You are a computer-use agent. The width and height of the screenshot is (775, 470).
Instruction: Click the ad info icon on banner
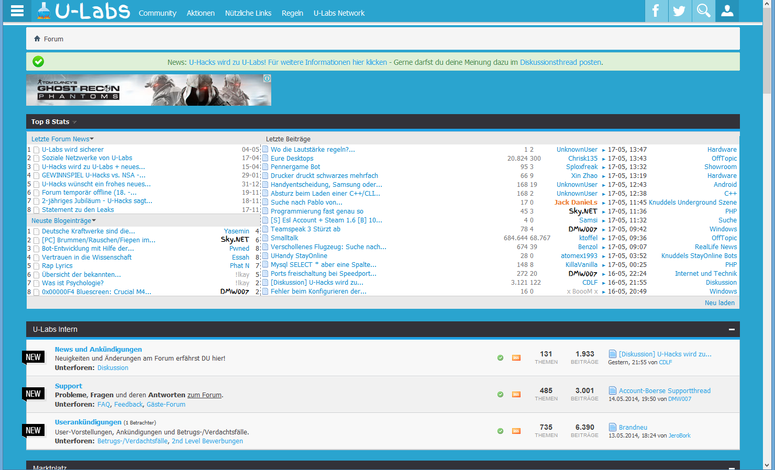click(x=267, y=79)
